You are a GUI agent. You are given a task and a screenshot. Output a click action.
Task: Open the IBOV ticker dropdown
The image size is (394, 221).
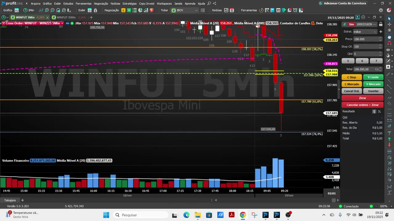(185, 10)
